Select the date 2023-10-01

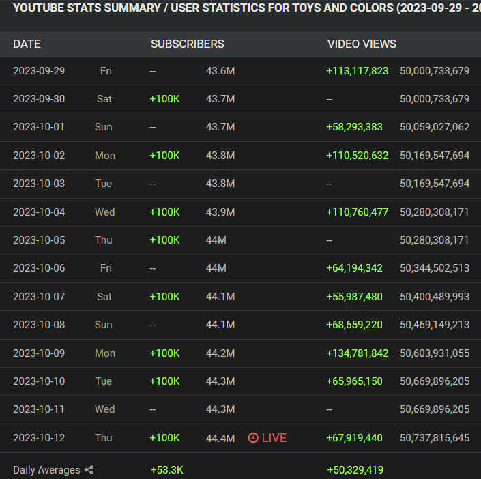tap(39, 127)
